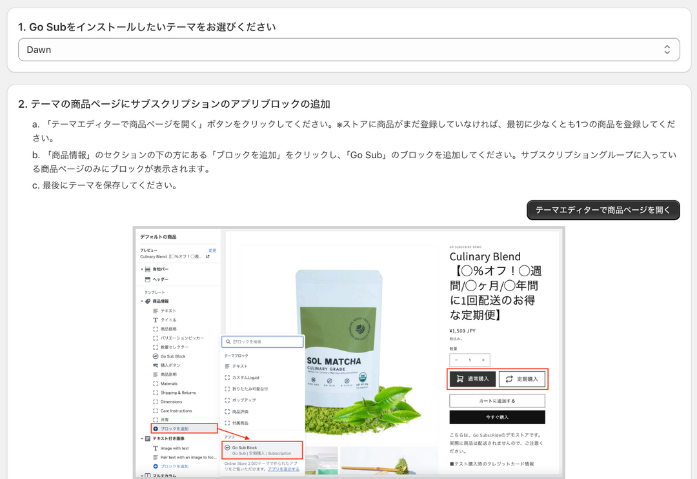Click the 購入ボタン block icon
The width and height of the screenshot is (697, 479).
point(156,365)
